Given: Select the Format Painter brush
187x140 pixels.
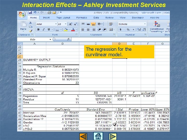Looking at the screenshot, I should tap(31, 31).
